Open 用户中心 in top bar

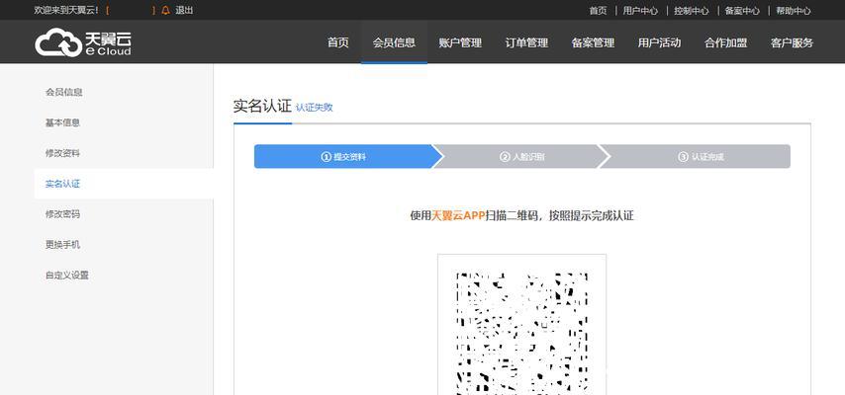640,11
